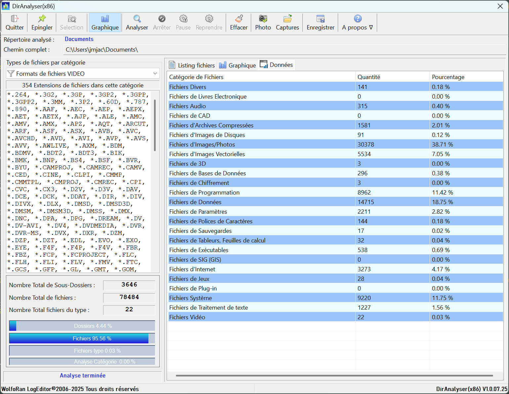The height and width of the screenshot is (394, 509).
Task: Click the Quantité column header
Action: point(369,77)
